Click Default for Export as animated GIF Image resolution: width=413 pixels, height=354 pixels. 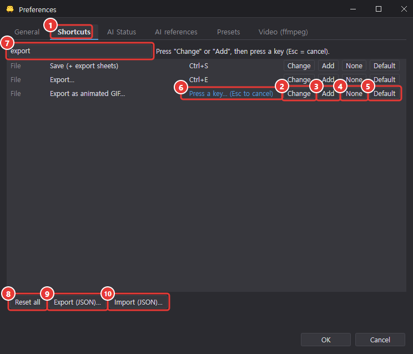(x=384, y=94)
